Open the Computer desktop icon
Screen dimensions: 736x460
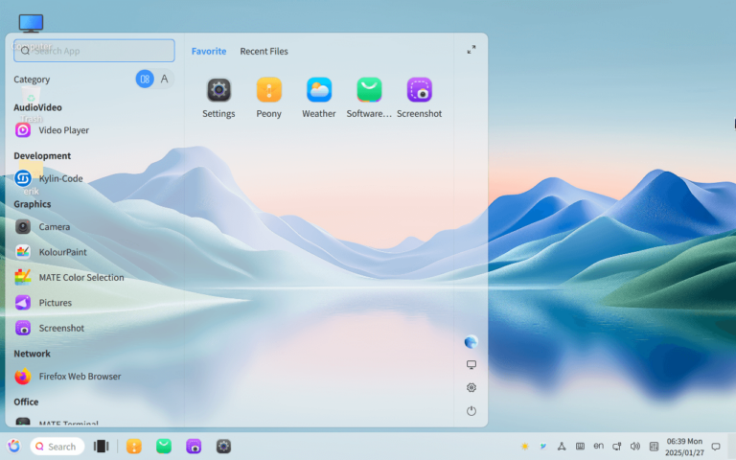(31, 24)
